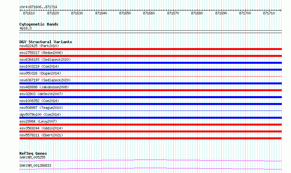Click ruler position 871710

269,13
